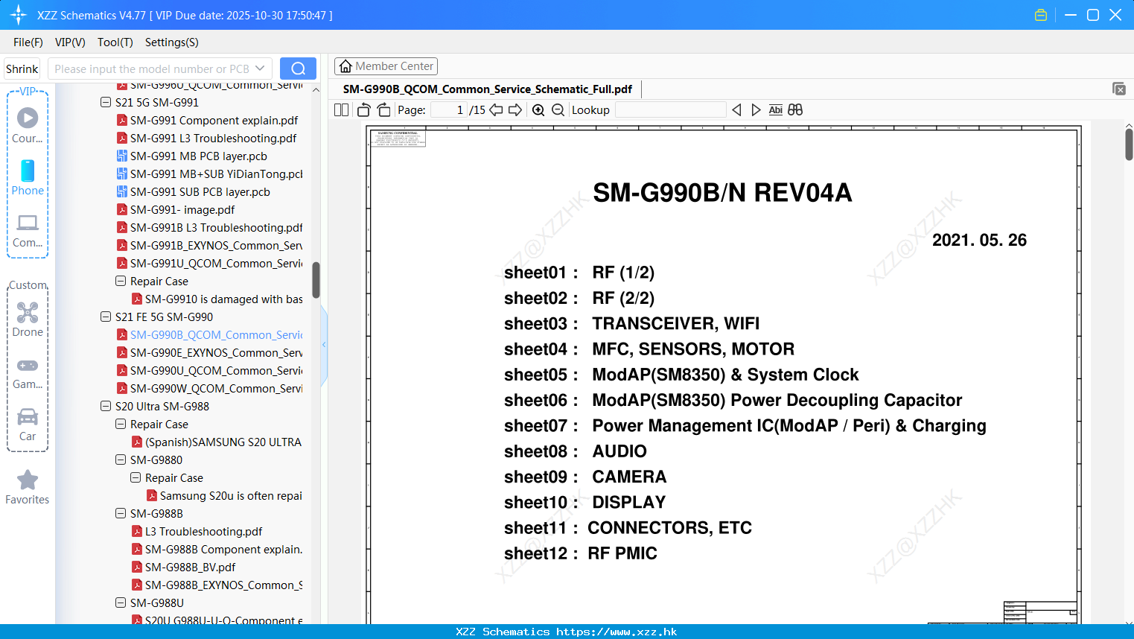Select the Computer category
Image resolution: width=1134 pixels, height=639 pixels.
pos(28,231)
